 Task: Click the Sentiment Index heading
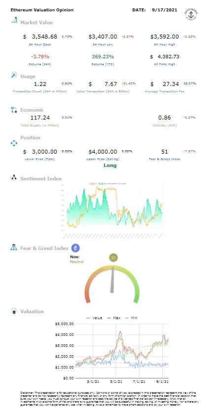41,178
